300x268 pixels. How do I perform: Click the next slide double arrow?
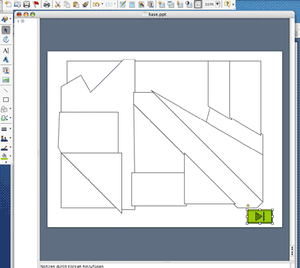pos(292,253)
